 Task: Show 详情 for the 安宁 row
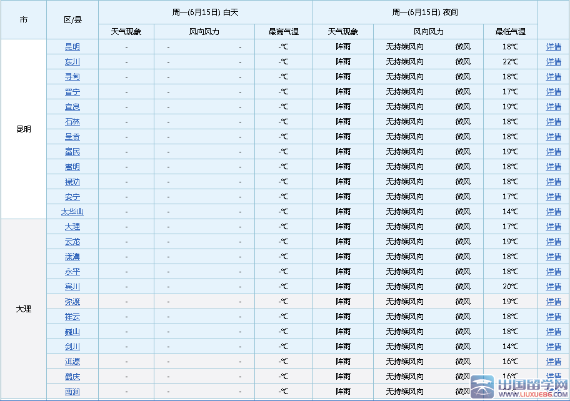[x=554, y=197]
